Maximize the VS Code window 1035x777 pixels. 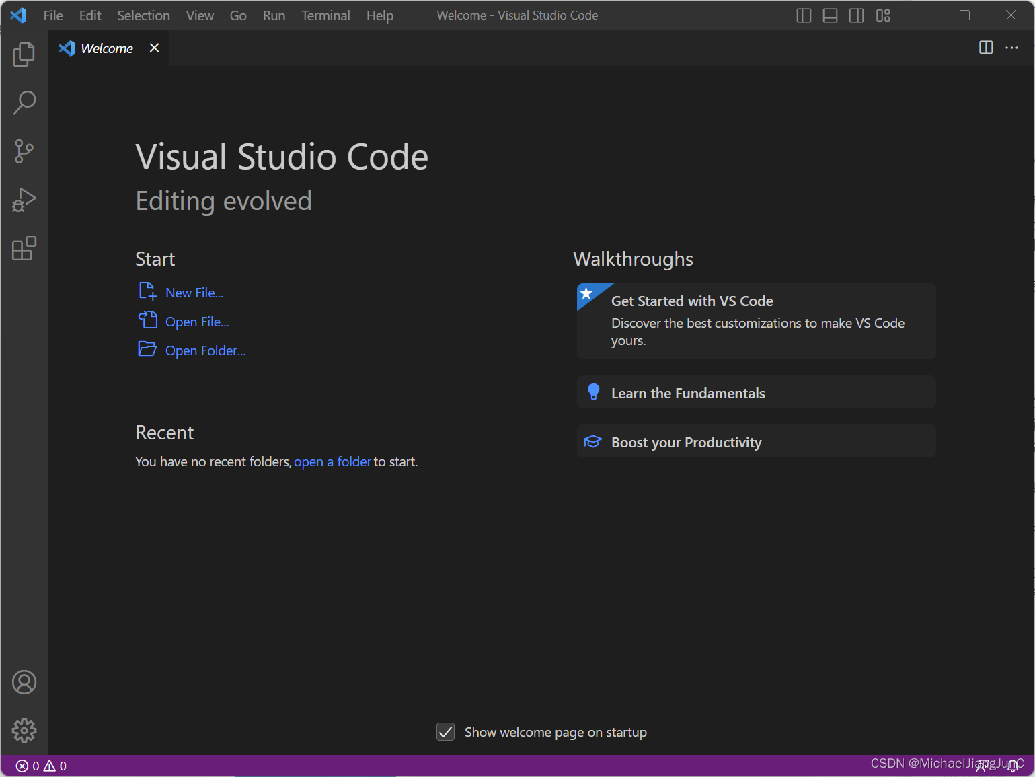pyautogui.click(x=964, y=15)
